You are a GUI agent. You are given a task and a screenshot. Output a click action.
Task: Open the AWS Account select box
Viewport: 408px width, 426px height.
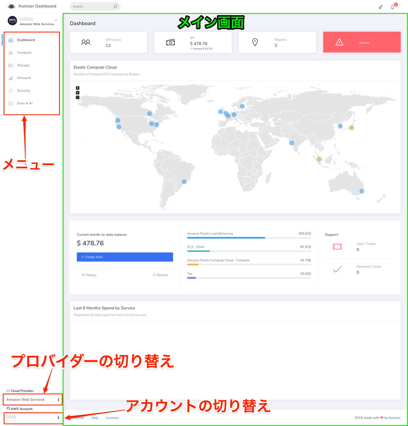tap(33, 418)
